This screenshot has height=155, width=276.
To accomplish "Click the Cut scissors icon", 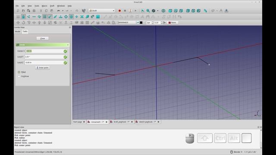I will coord(41,11).
